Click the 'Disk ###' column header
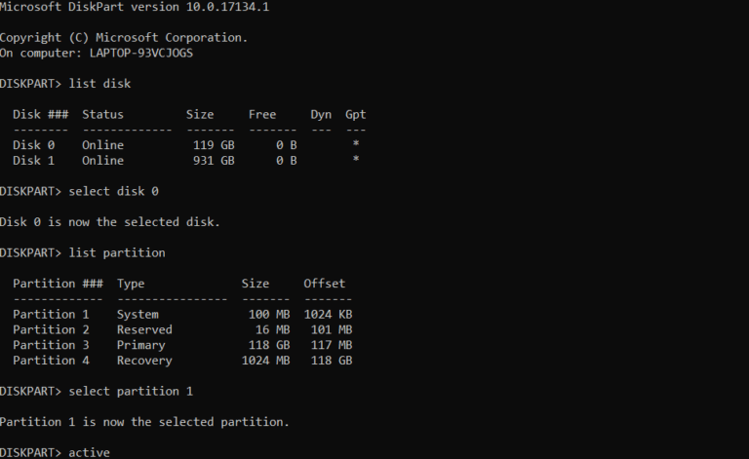749x459 pixels. [x=41, y=115]
